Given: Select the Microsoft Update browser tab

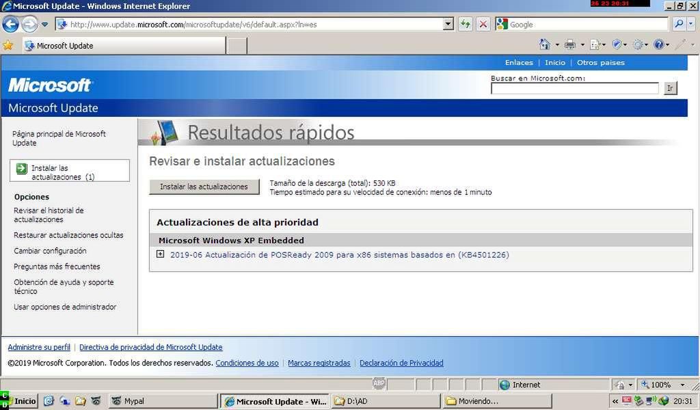Looking at the screenshot, I should (x=124, y=46).
